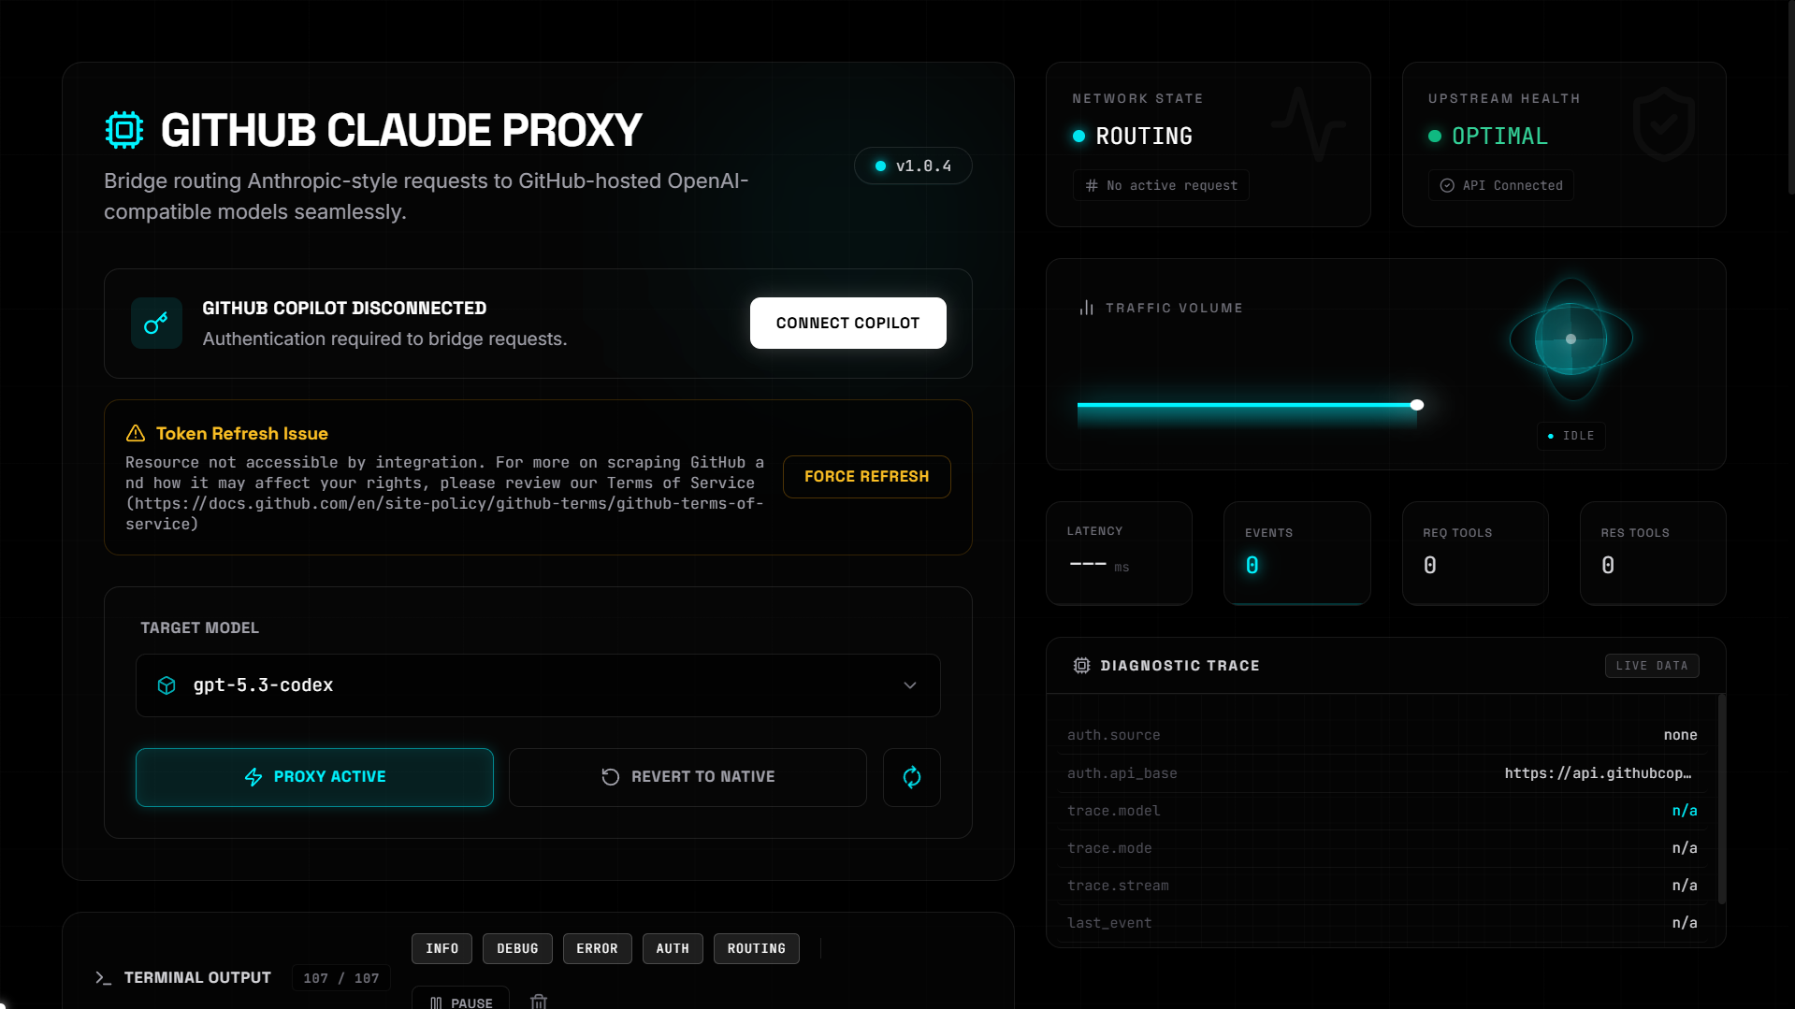The image size is (1795, 1009).
Task: Toggle the DEBUG log filter
Action: tap(517, 948)
